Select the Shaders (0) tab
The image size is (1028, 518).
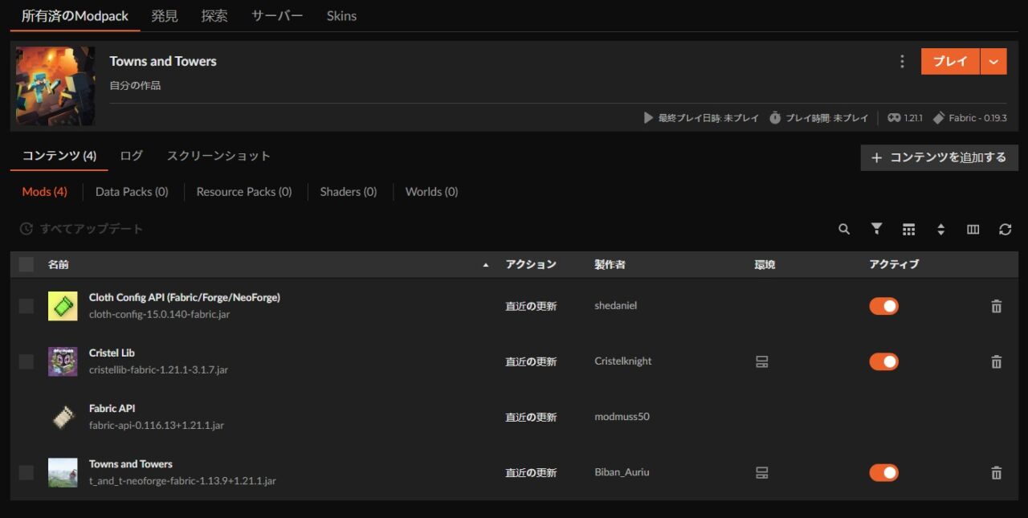(349, 192)
